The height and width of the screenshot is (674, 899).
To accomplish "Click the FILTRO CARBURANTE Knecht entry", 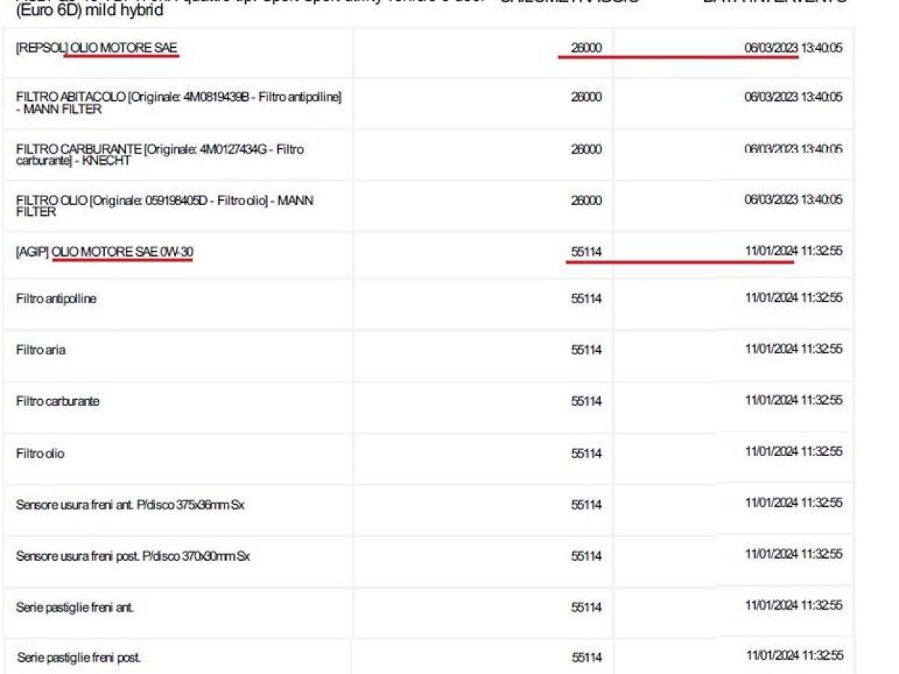I will 160,155.
